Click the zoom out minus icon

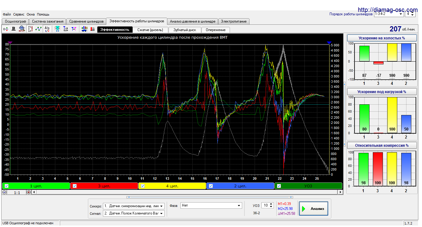(4, 192)
